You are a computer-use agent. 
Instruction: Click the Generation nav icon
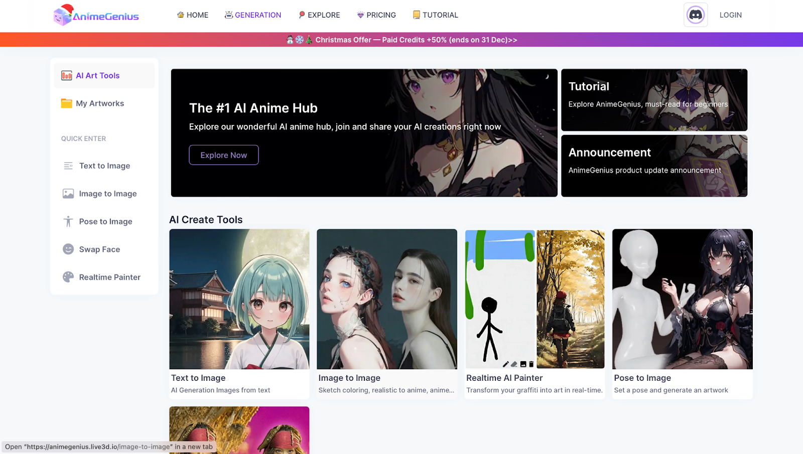[x=229, y=15]
